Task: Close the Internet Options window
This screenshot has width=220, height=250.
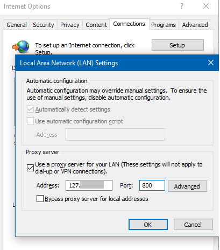Action: pos(206,6)
